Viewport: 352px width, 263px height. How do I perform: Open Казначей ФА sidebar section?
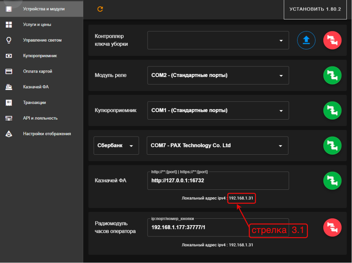click(42, 87)
